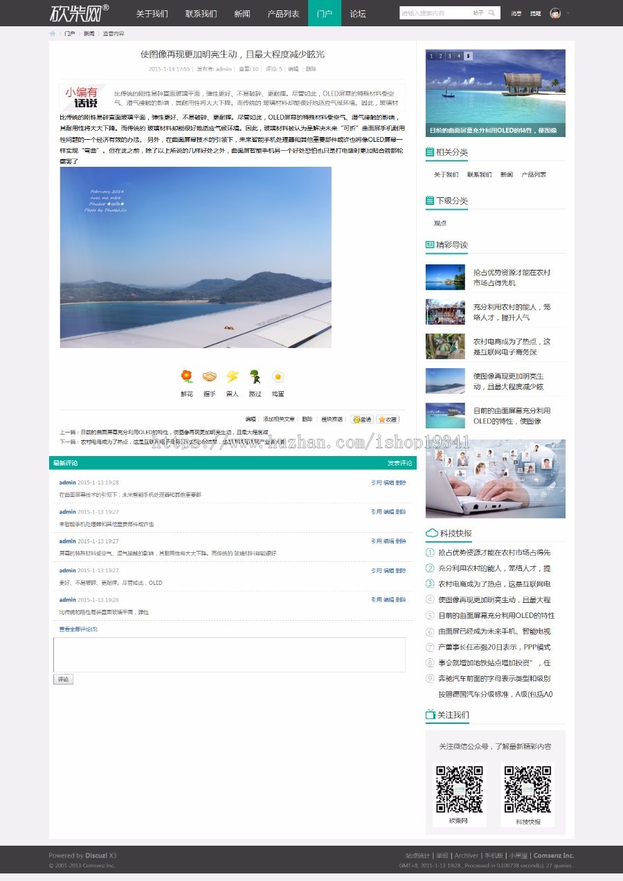Image resolution: width=623 pixels, height=881 pixels.
Task: Click the search magnifier icon
Action: tap(492, 12)
